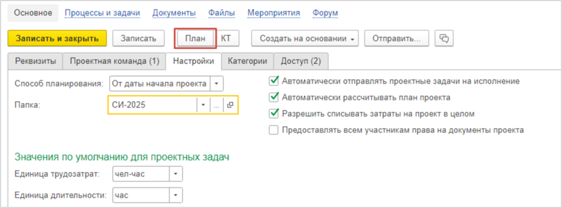This screenshot has width=562, height=208.
Task: Go to Процессы и задачи link
Action: tap(102, 13)
